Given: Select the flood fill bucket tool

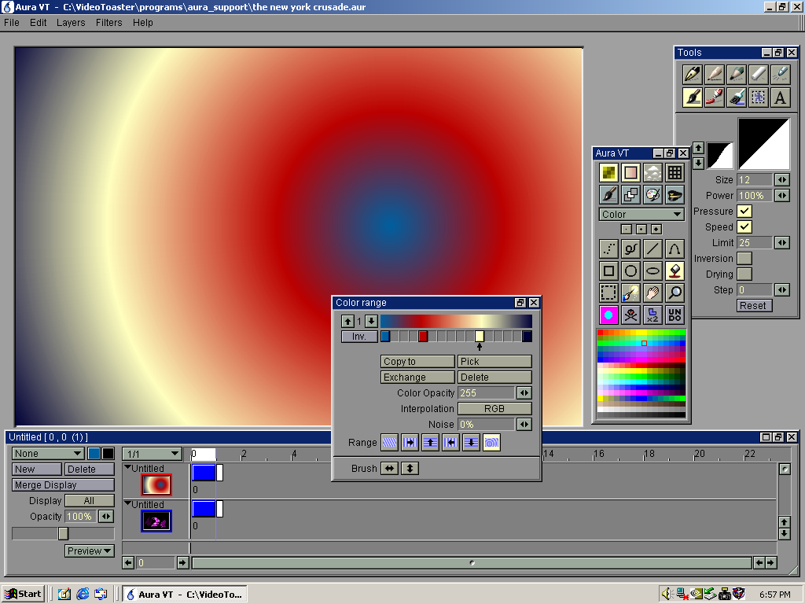Looking at the screenshot, I should point(675,271).
